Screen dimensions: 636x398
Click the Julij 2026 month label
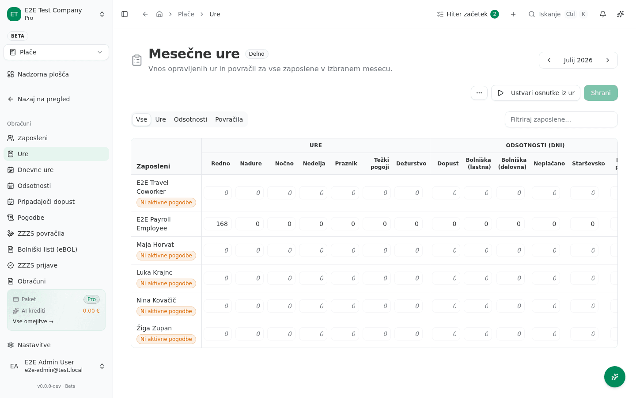click(578, 60)
